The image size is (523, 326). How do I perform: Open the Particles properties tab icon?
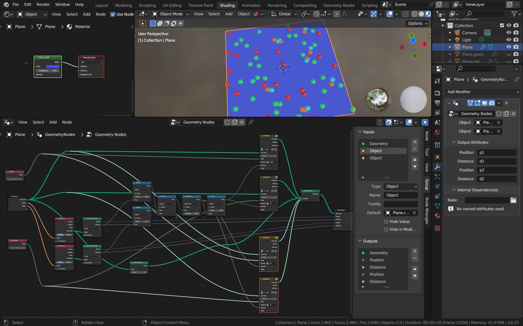pos(437,177)
